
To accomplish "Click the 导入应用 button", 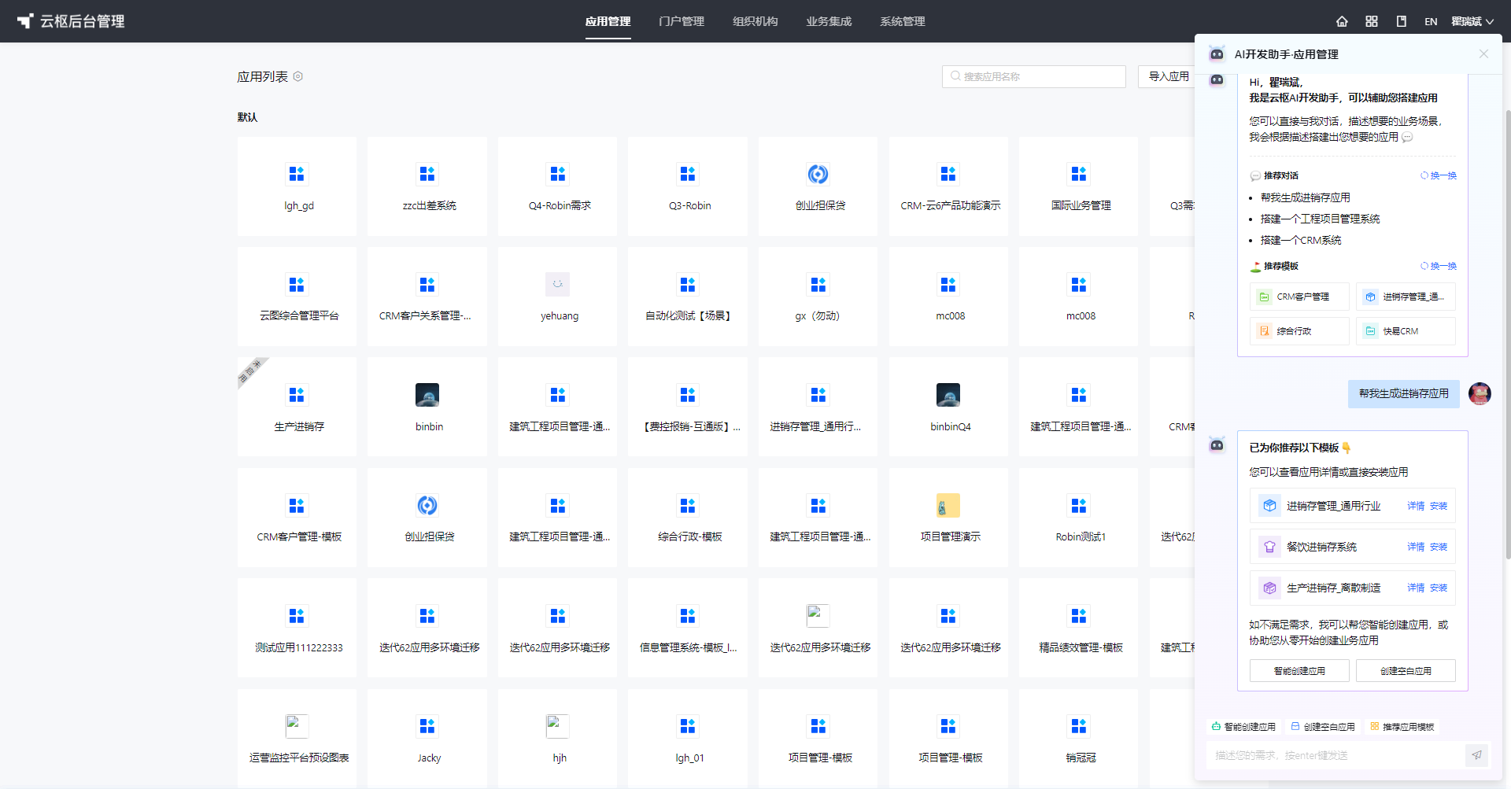I will pyautogui.click(x=1167, y=76).
